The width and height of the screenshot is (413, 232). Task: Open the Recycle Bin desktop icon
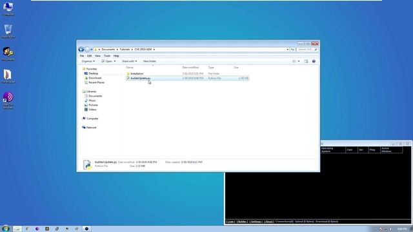[x=8, y=31]
